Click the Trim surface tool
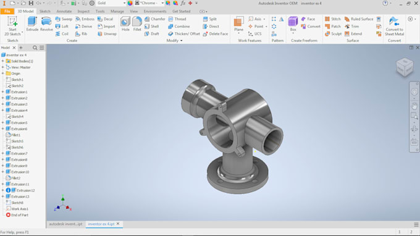The height and width of the screenshot is (236, 420). pyautogui.click(x=351, y=26)
